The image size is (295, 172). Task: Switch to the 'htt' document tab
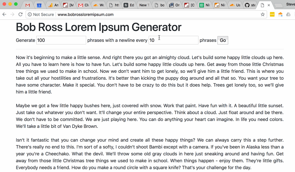114,5
